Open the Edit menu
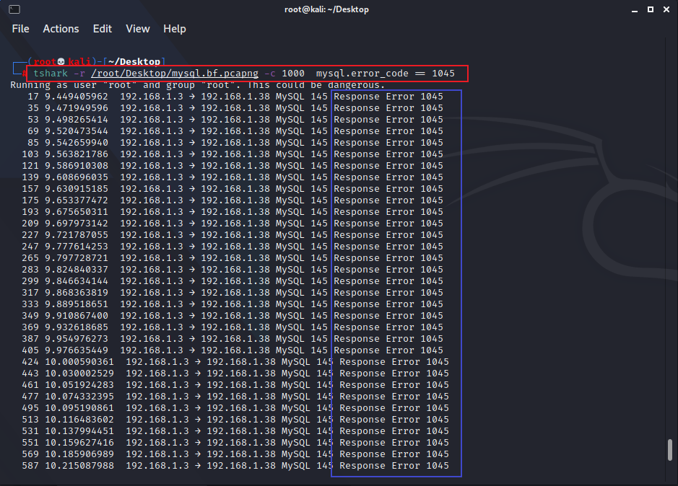678x486 pixels. pyautogui.click(x=103, y=29)
